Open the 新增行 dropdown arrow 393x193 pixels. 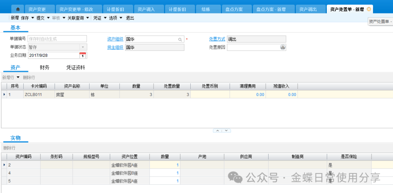18,77
